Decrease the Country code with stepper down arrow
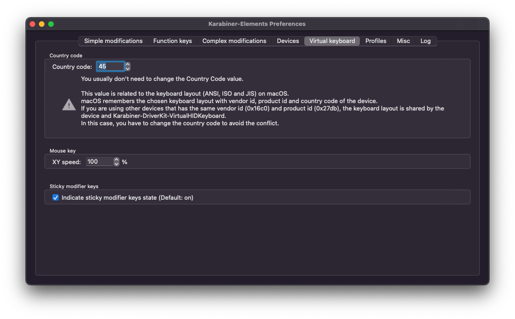 click(128, 69)
